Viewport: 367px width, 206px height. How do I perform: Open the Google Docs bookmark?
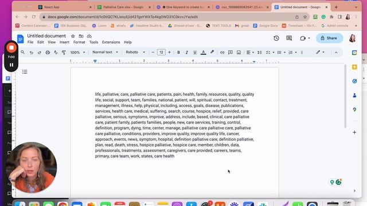pyautogui.click(x=266, y=26)
